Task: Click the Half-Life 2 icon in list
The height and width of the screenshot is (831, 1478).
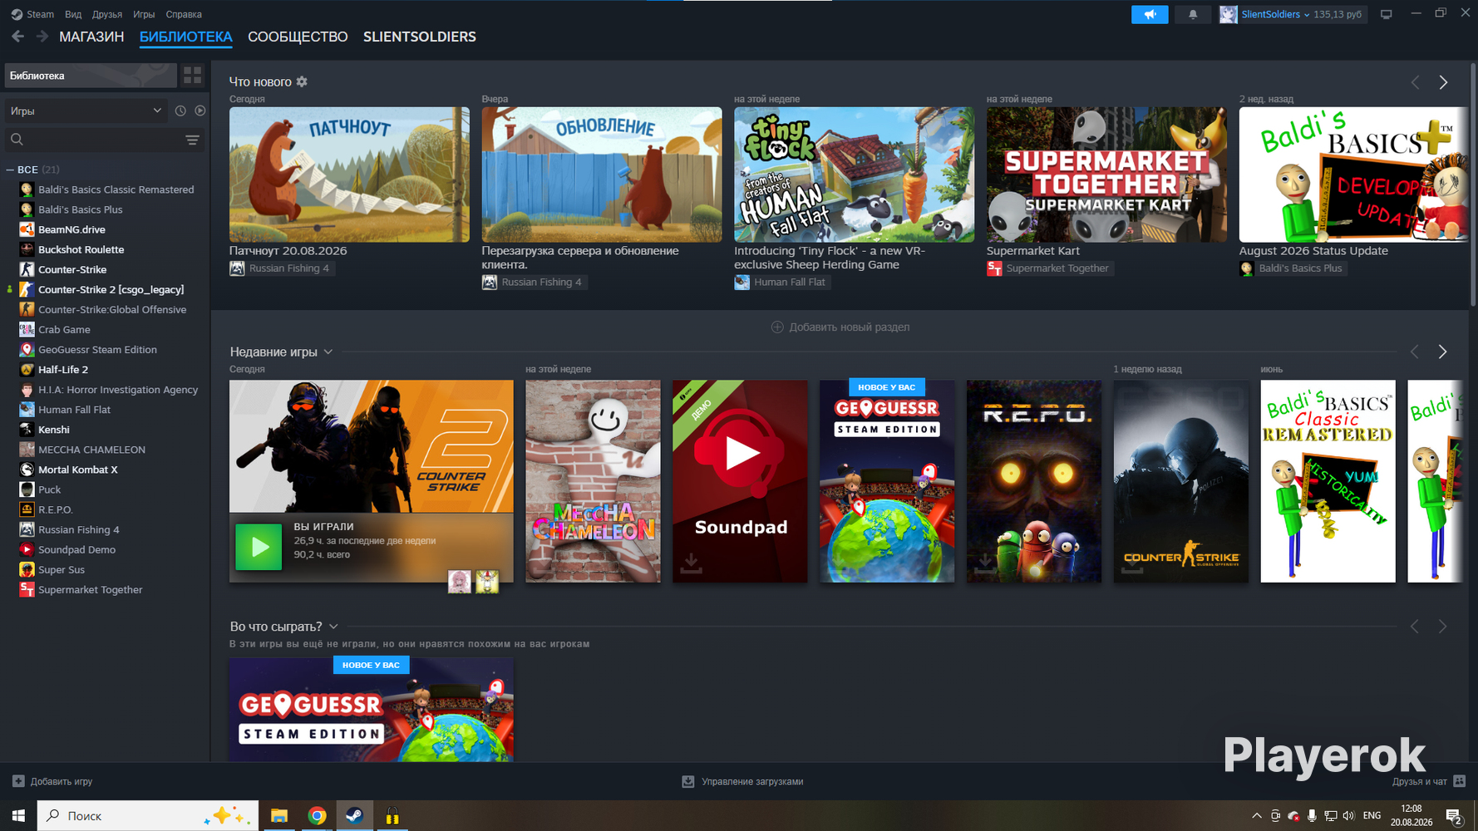Action: coord(27,370)
